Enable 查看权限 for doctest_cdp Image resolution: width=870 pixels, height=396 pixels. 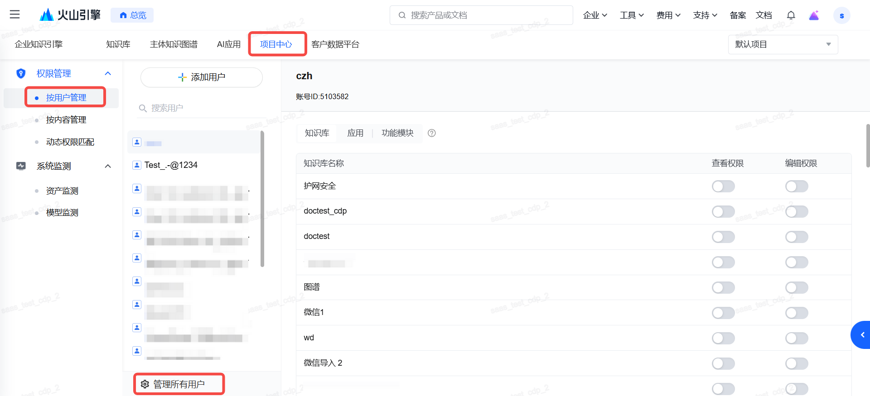723,212
